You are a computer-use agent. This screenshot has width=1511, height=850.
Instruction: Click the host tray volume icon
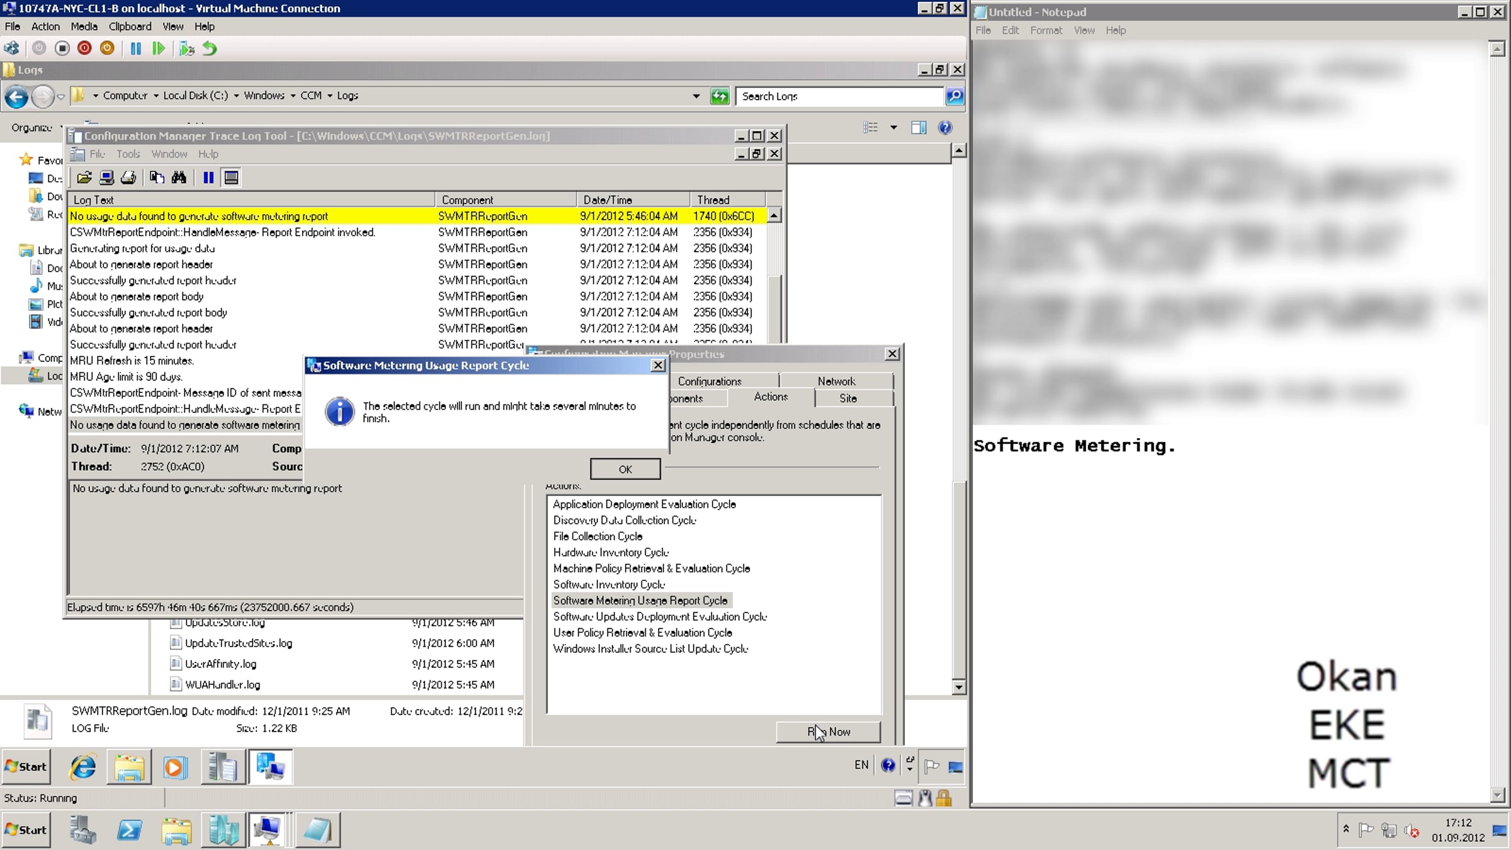pos(1412,830)
